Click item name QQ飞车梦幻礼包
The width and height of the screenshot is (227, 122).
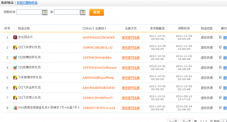(x=30, y=47)
